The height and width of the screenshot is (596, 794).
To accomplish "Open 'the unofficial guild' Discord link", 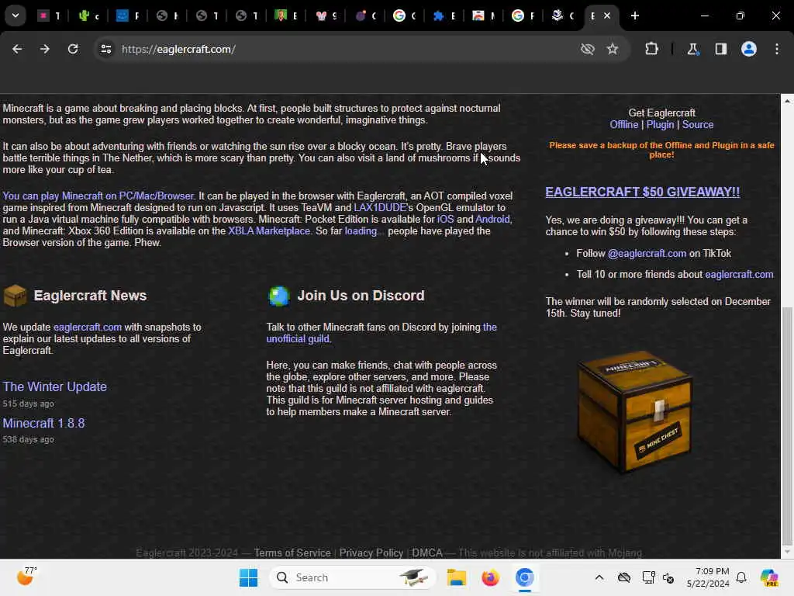I will 381,333.
